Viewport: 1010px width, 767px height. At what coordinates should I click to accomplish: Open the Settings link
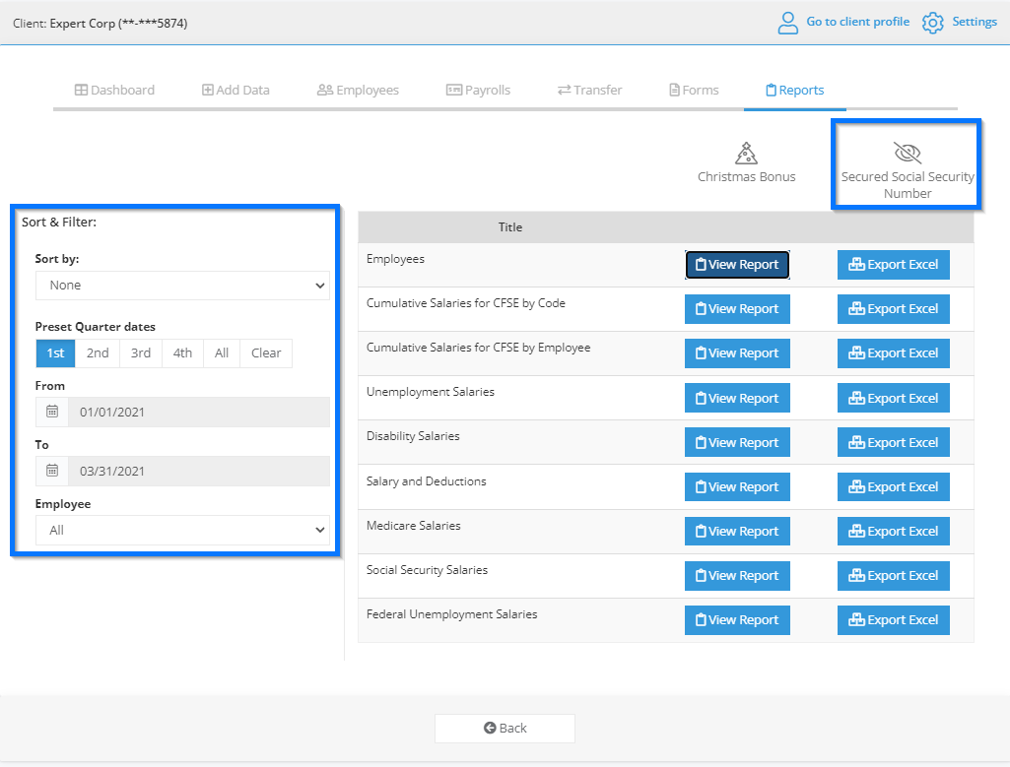tap(974, 22)
